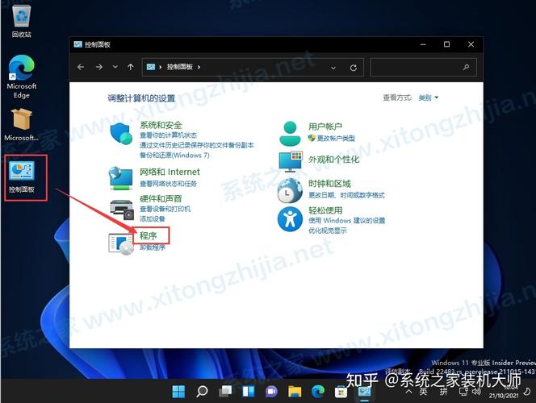Minimize the 控制面板 window

(423, 44)
